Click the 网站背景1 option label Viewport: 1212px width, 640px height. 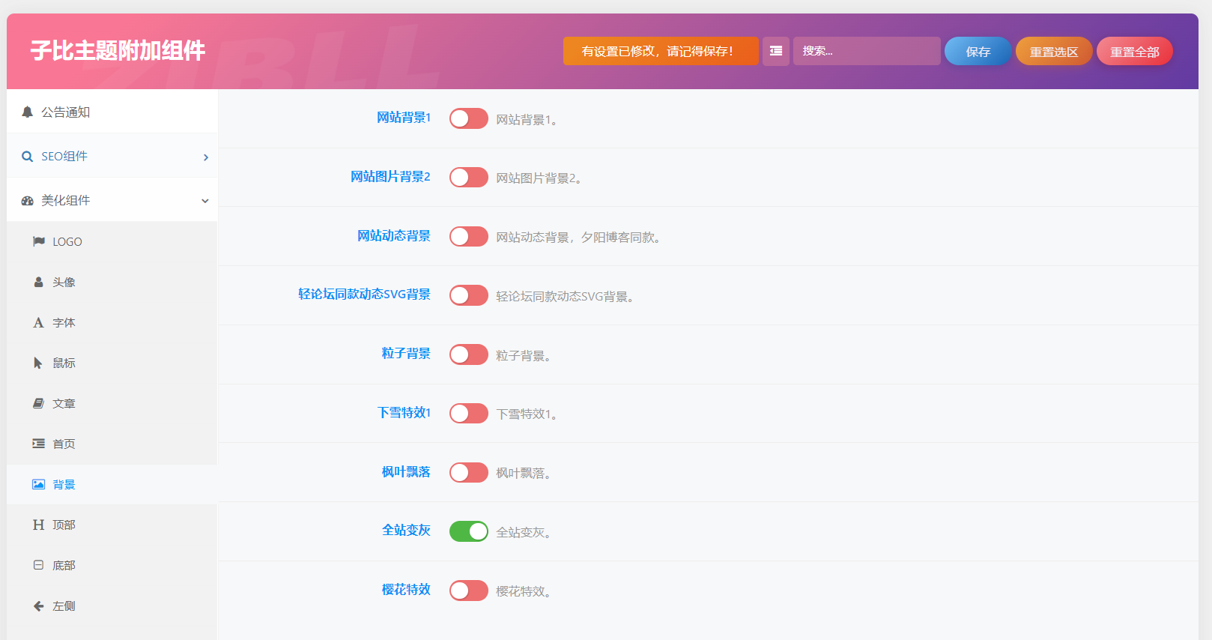[404, 118]
